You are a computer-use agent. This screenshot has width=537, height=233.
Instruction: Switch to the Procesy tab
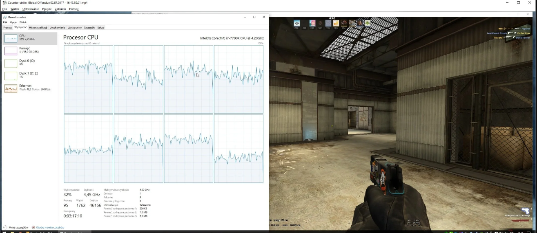click(8, 28)
